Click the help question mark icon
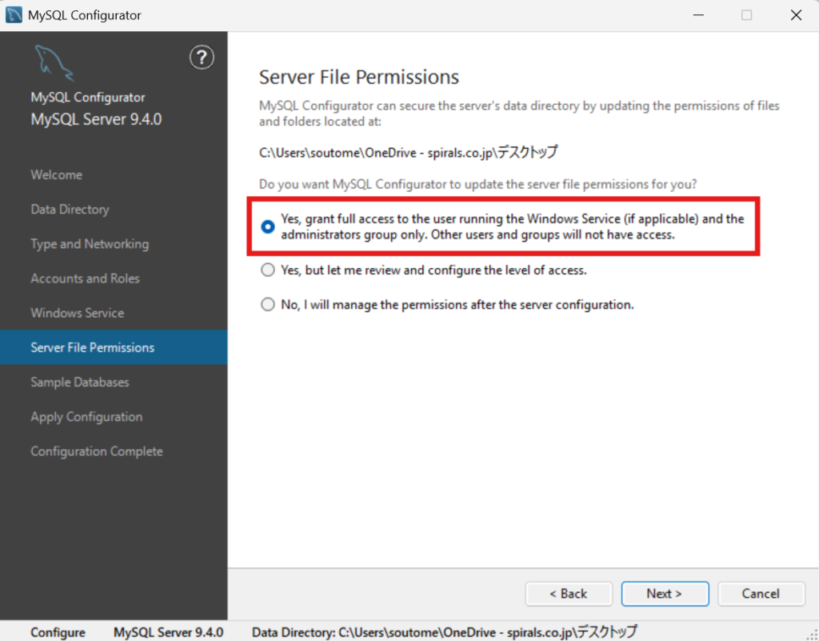 [x=202, y=58]
